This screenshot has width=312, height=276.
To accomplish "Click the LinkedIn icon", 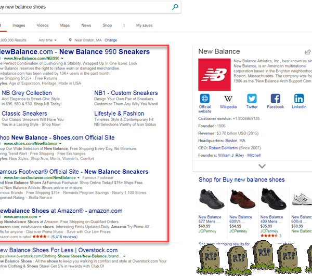I will [299, 99].
